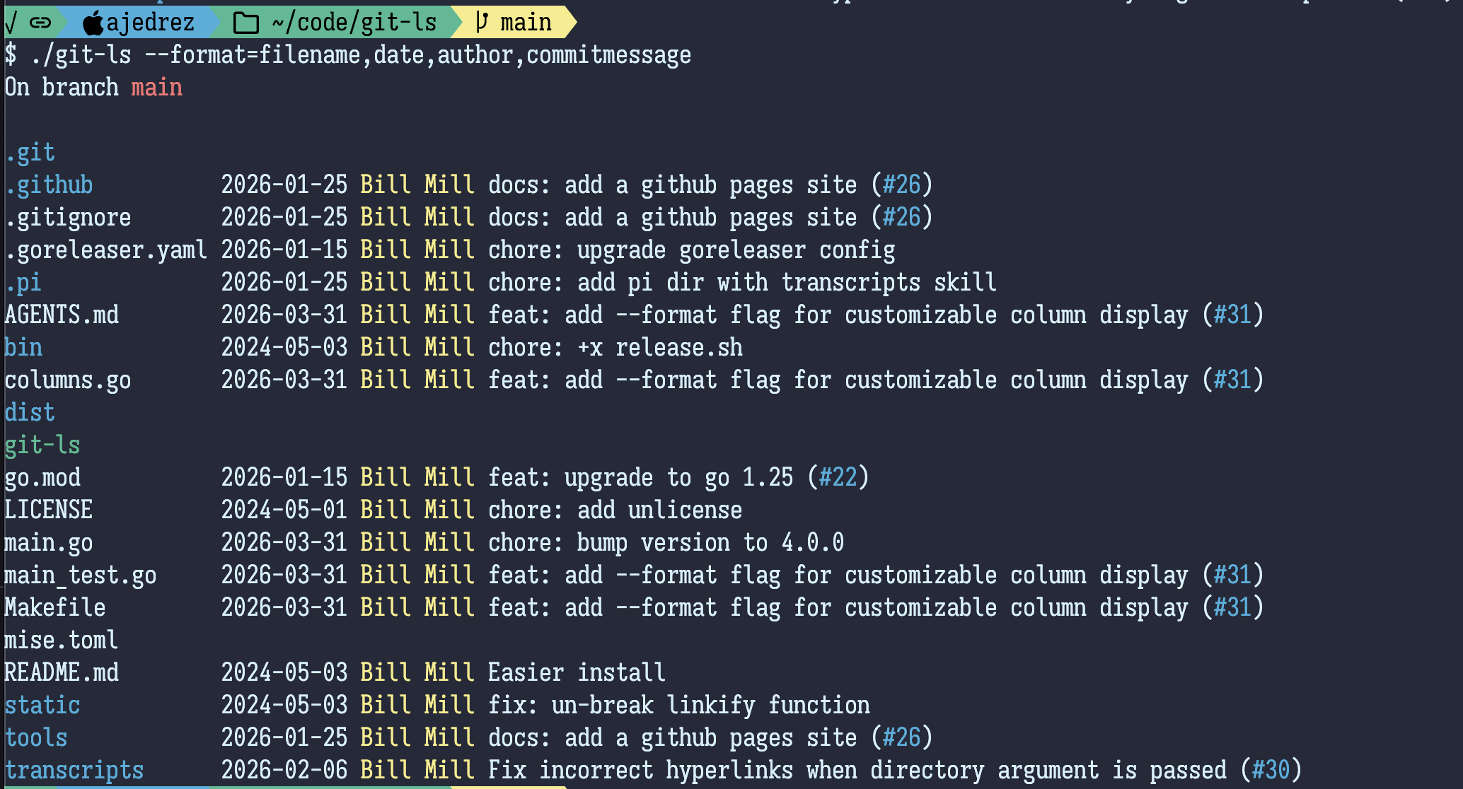This screenshot has height=789, width=1463.
Task: Click the LICENSE file name
Action: point(49,510)
